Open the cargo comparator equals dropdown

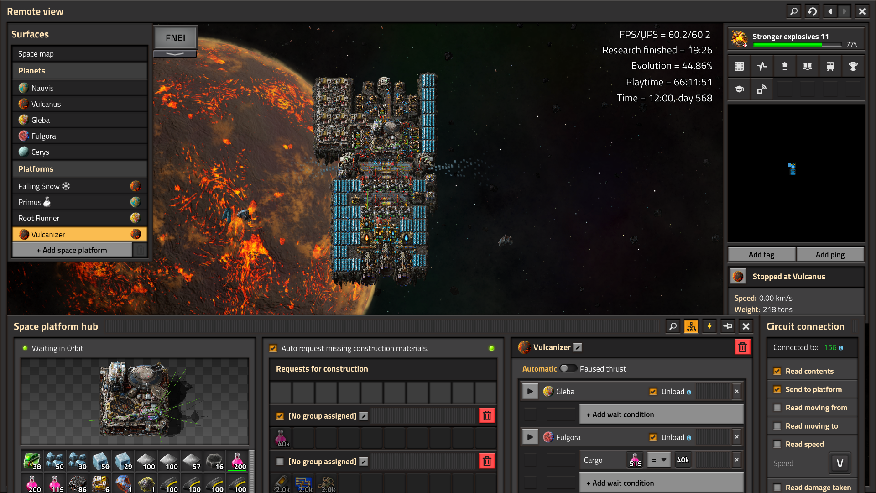pos(659,460)
